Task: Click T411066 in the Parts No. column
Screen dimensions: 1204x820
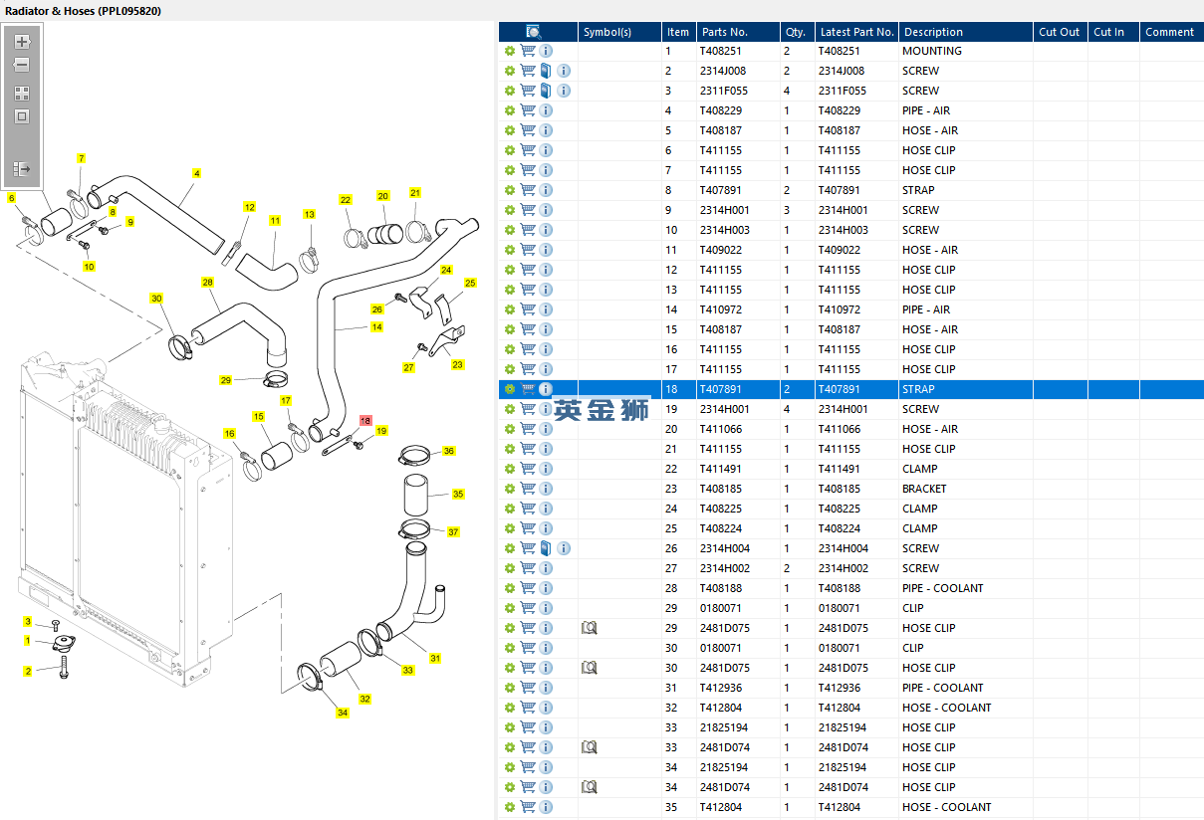Action: click(721, 429)
